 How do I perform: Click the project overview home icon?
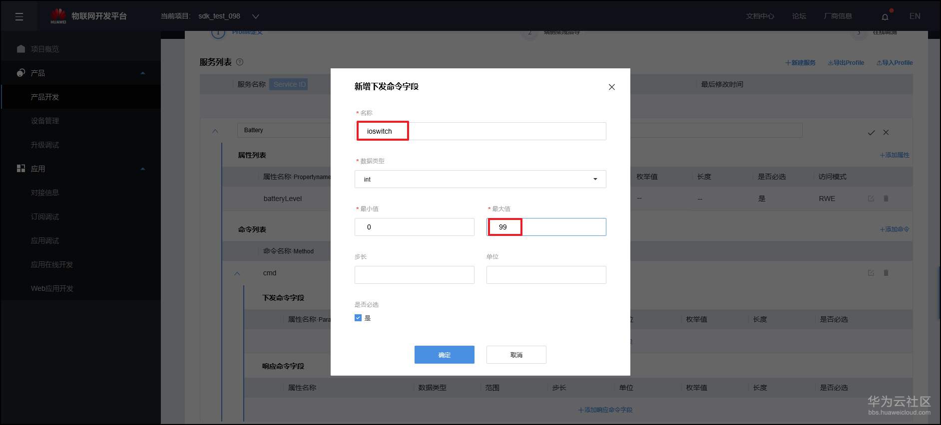click(x=21, y=49)
